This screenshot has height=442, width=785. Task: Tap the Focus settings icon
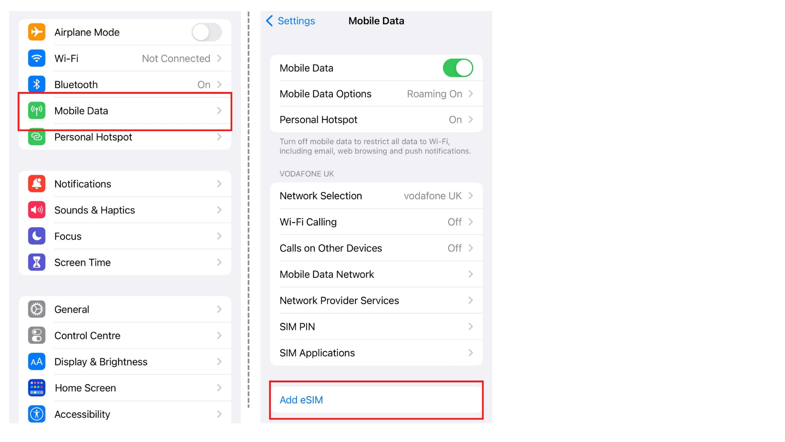click(x=36, y=236)
